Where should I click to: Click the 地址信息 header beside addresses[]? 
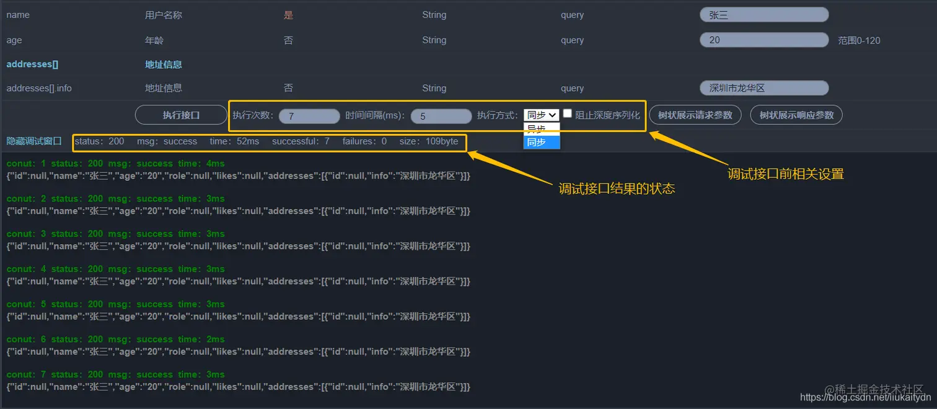(164, 64)
